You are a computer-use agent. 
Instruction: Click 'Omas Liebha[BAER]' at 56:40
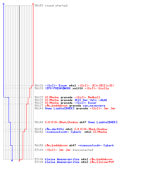pyautogui.click(x=60, y=108)
